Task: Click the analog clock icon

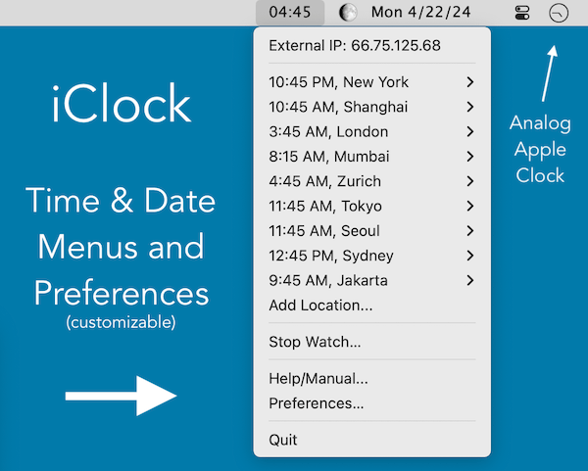Action: 559,13
